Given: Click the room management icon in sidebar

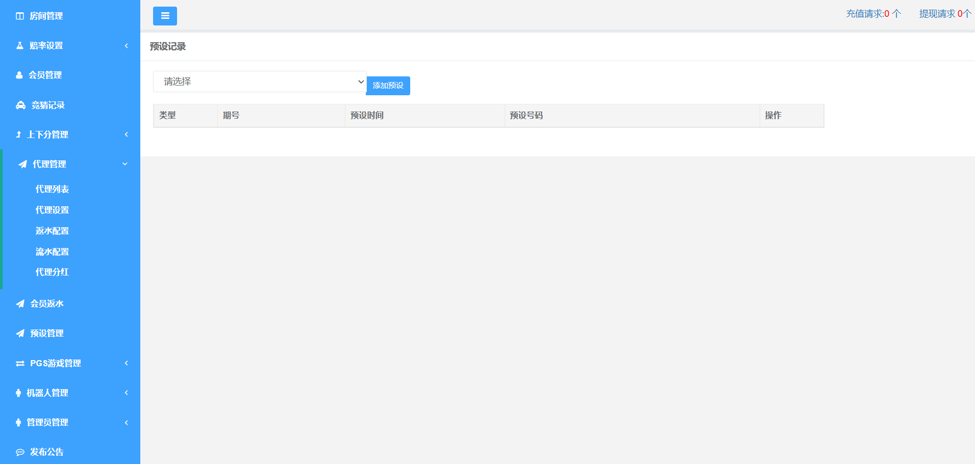Looking at the screenshot, I should point(20,16).
